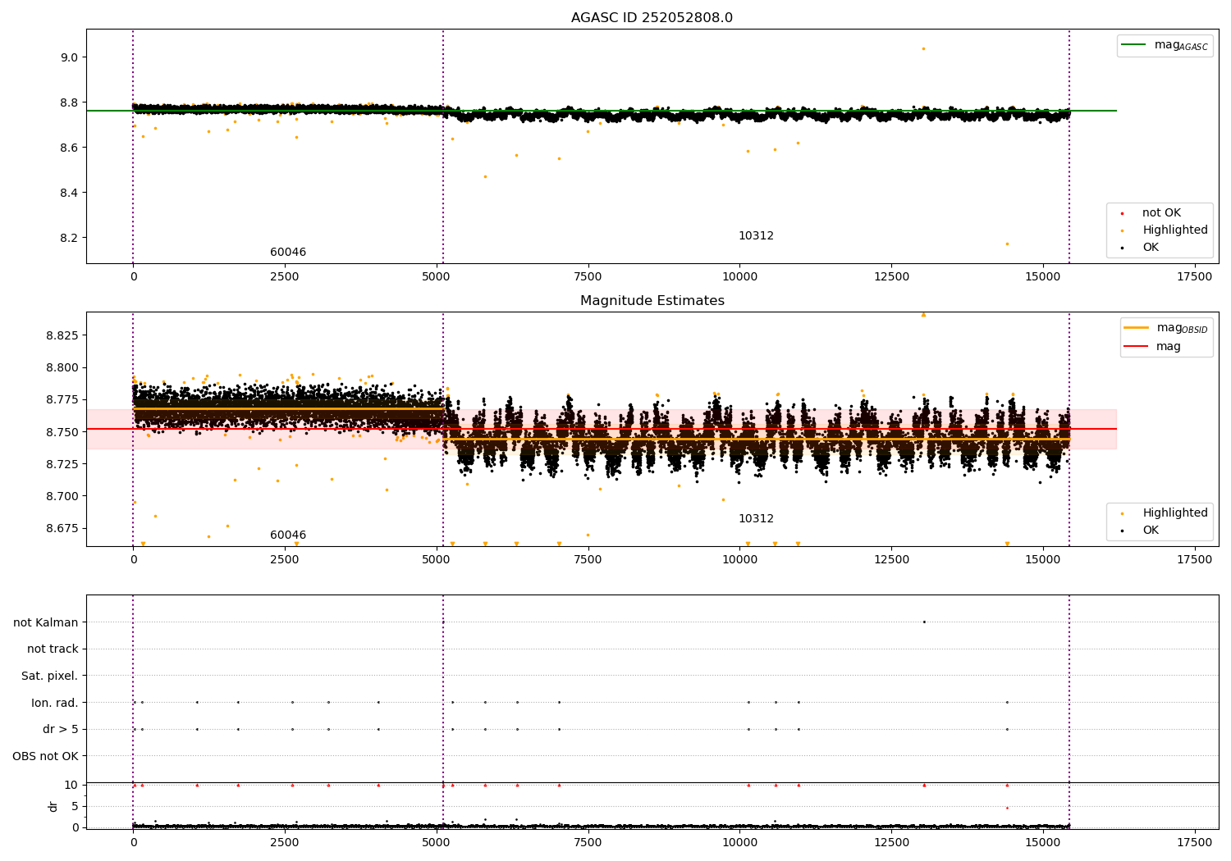Click the 60046 label in top plot
The width and height of the screenshot is (1231, 861).
288,253
